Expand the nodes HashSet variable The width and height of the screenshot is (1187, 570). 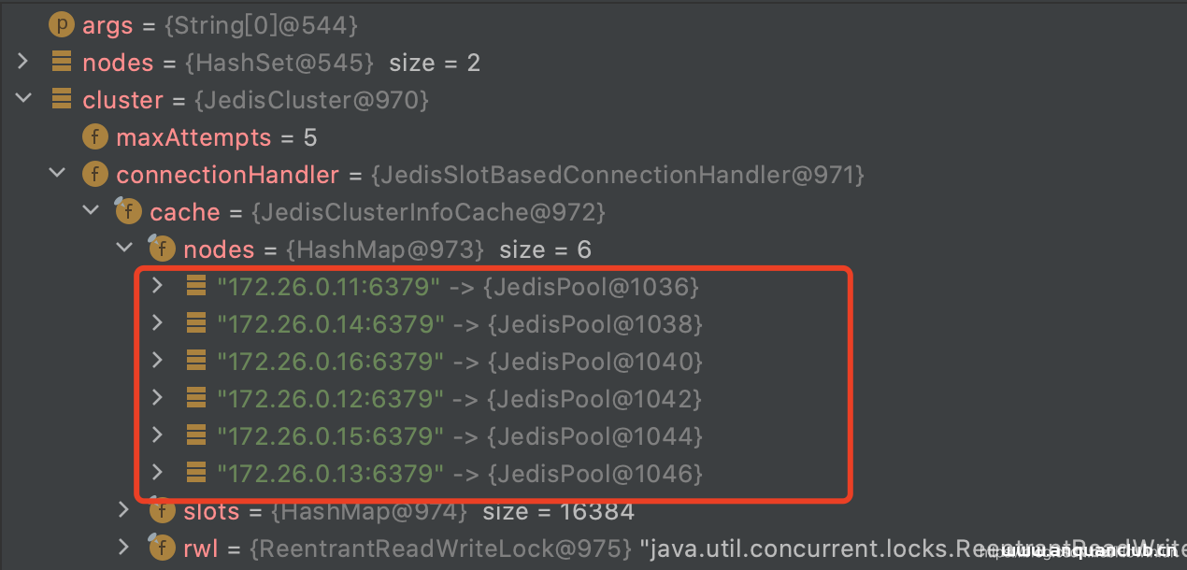point(22,62)
